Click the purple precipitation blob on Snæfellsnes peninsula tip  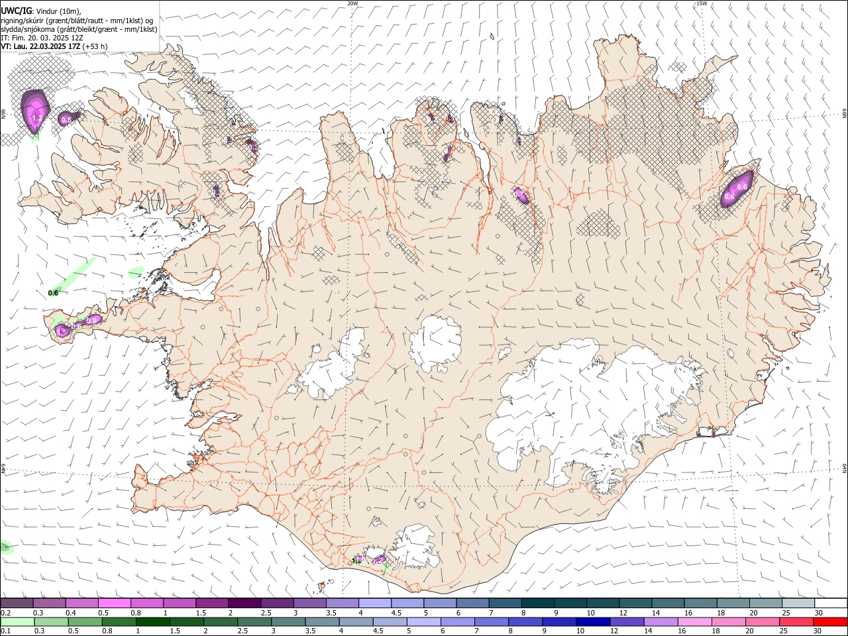click(62, 330)
